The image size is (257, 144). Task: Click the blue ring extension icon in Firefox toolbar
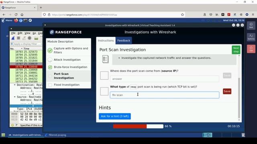(247, 15)
